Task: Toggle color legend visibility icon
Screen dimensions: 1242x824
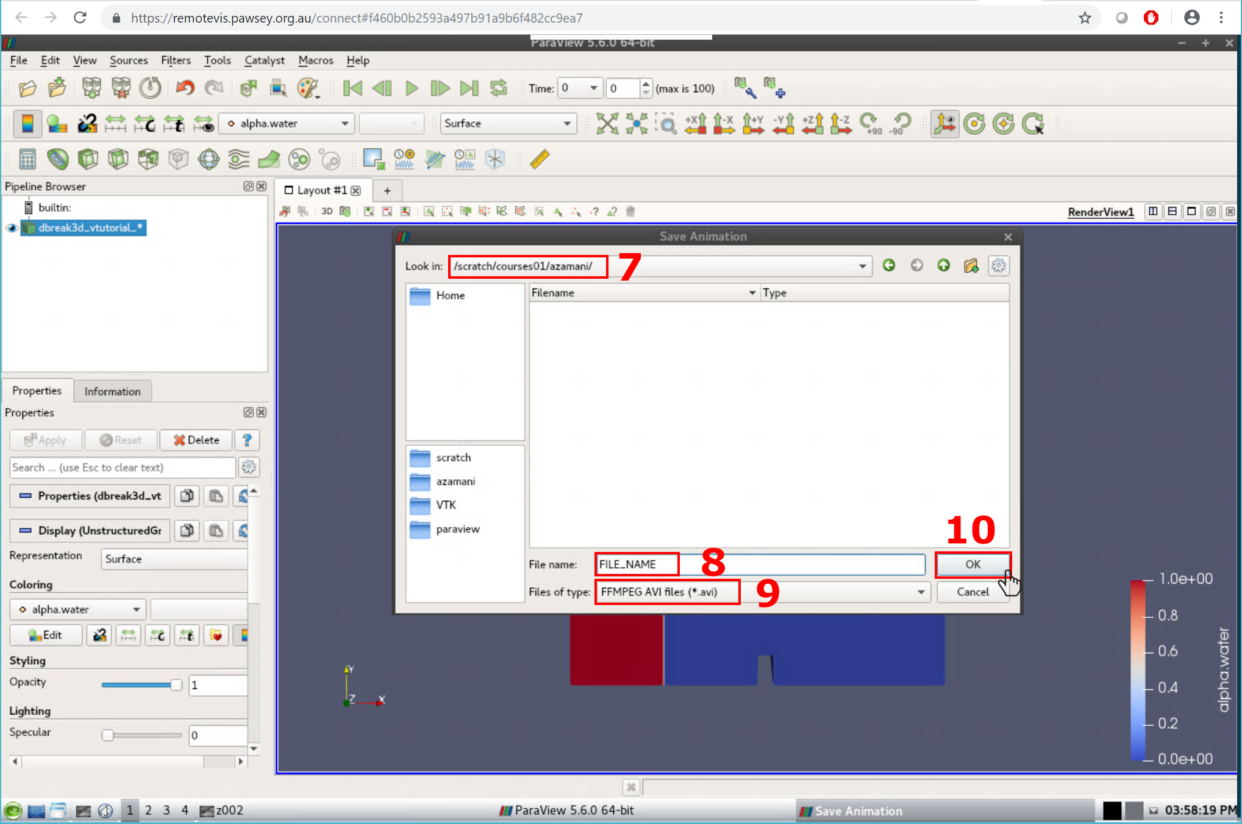Action: (27, 124)
